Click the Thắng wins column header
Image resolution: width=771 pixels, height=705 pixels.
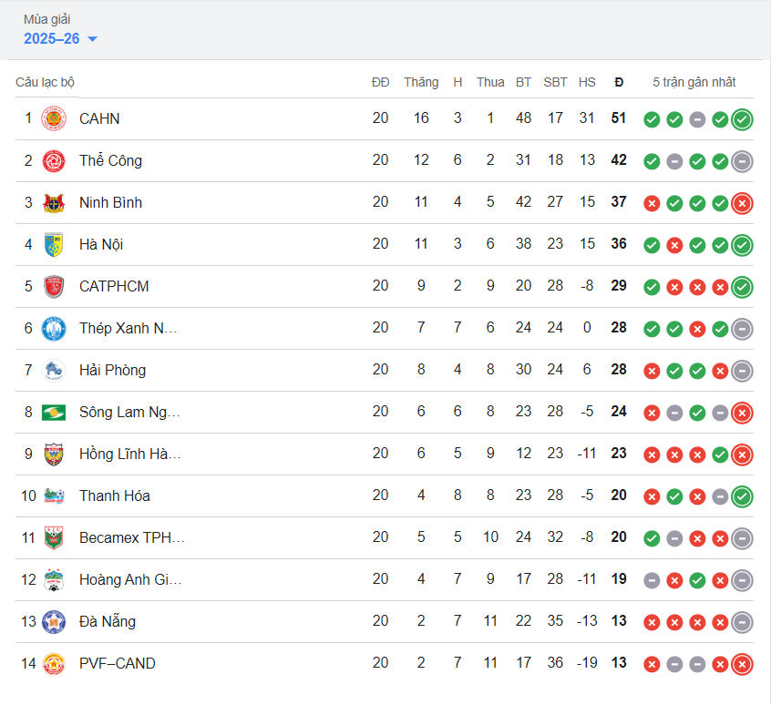(421, 82)
